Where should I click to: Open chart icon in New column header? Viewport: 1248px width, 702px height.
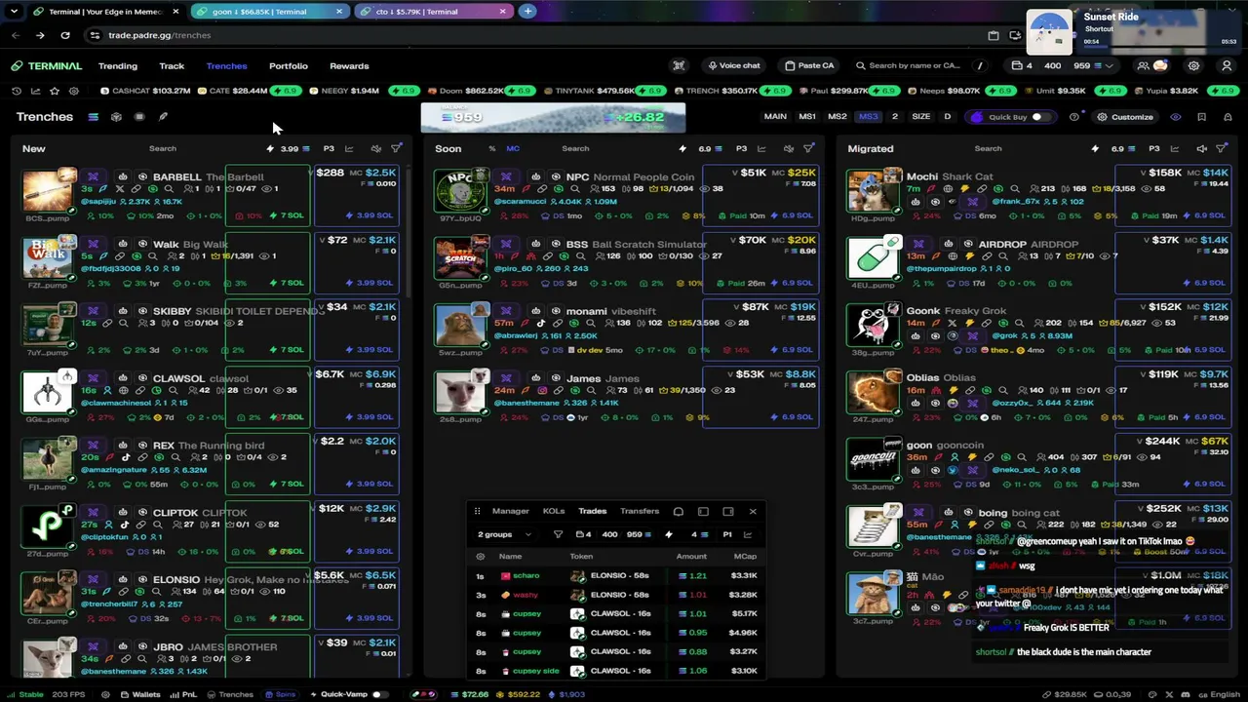point(349,149)
